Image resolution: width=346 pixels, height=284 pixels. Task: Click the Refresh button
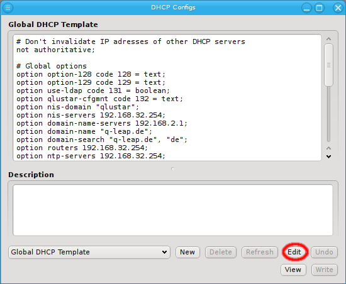[x=260, y=252]
